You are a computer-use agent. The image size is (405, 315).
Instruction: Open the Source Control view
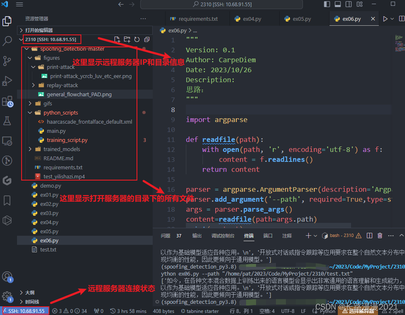tap(7, 61)
